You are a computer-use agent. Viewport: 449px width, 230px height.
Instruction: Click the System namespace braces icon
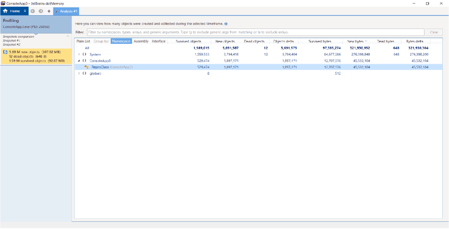coord(85,54)
